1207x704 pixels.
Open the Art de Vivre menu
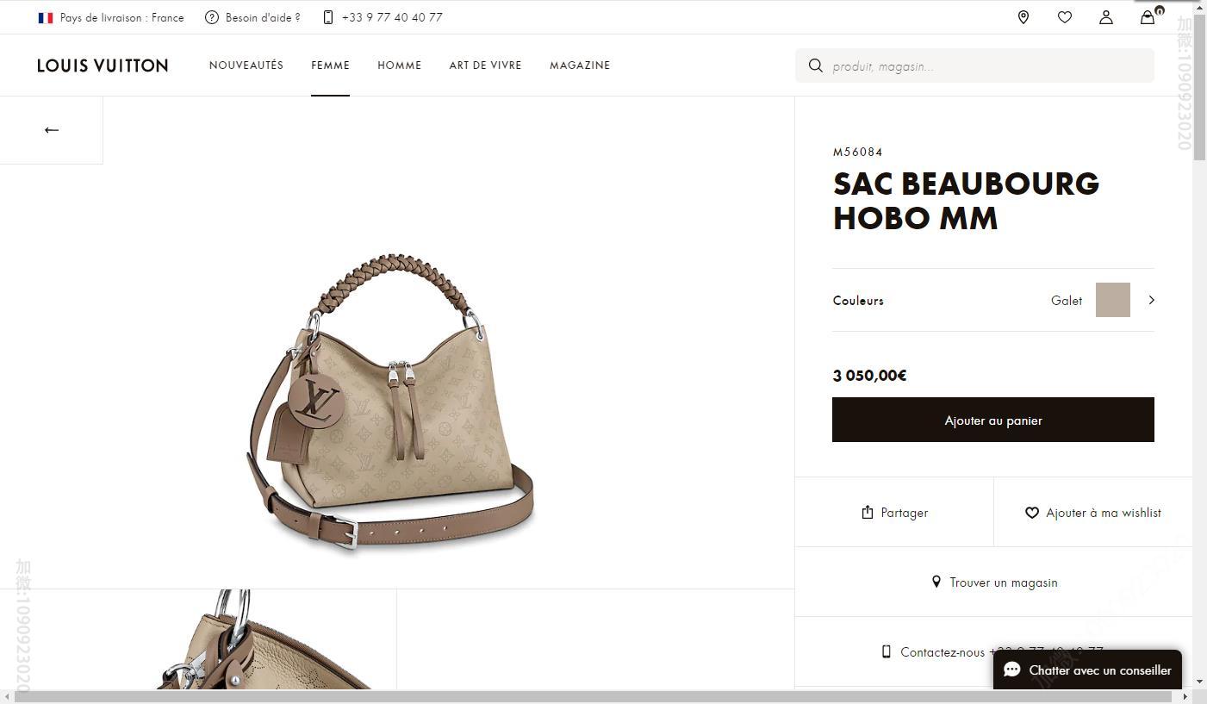click(485, 65)
